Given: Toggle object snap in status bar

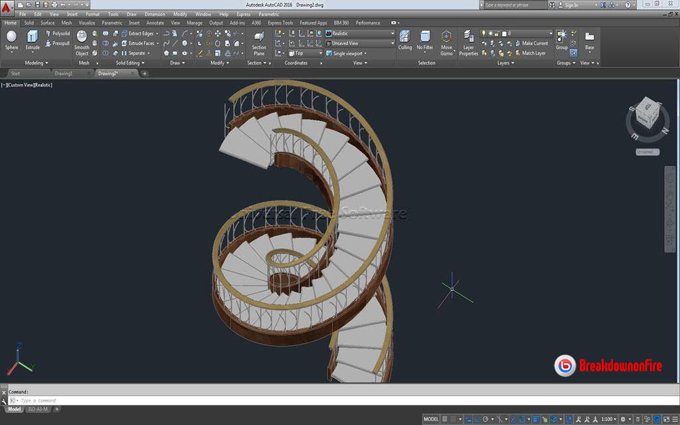Looking at the screenshot, I should click(x=523, y=419).
